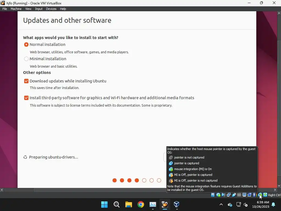This screenshot has width=281, height=211.
Task: Minimize the VirtualBox window
Action: click(249, 3)
